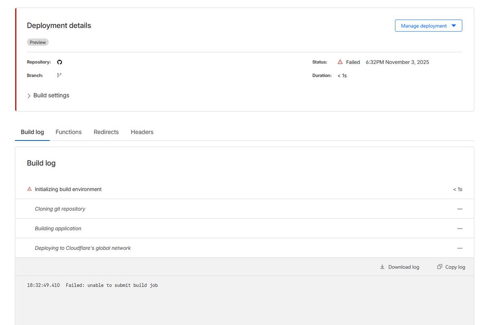Image resolution: width=499 pixels, height=325 pixels.
Task: Expand the Build settings section
Action: coord(48,96)
